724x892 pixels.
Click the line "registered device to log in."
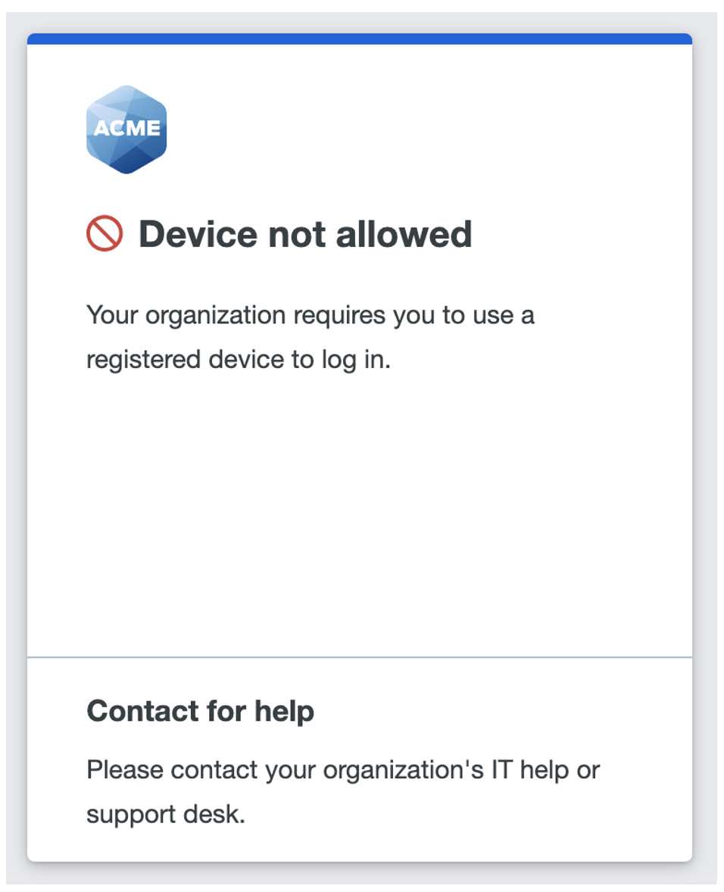coord(238,359)
